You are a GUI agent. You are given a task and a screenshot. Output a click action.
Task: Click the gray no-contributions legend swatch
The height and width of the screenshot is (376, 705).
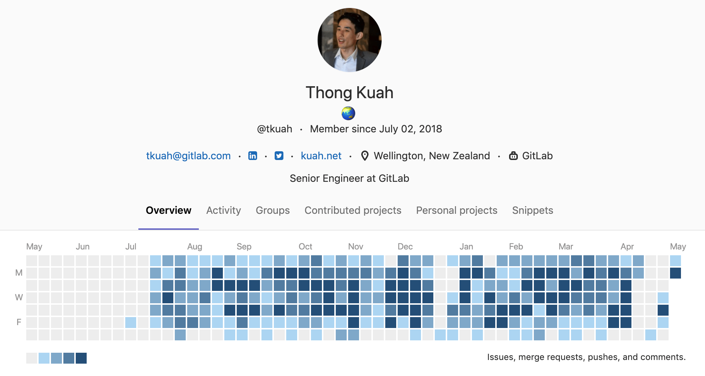(x=32, y=358)
